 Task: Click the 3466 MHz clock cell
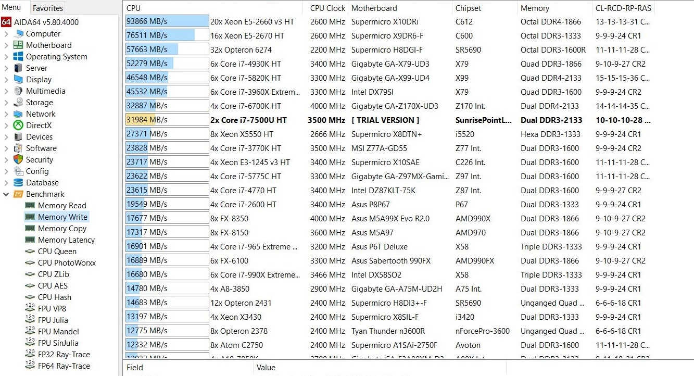tap(327, 275)
